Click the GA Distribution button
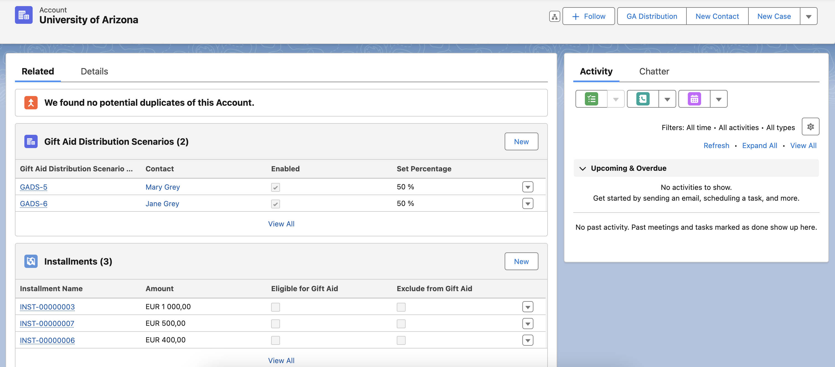 651,16
